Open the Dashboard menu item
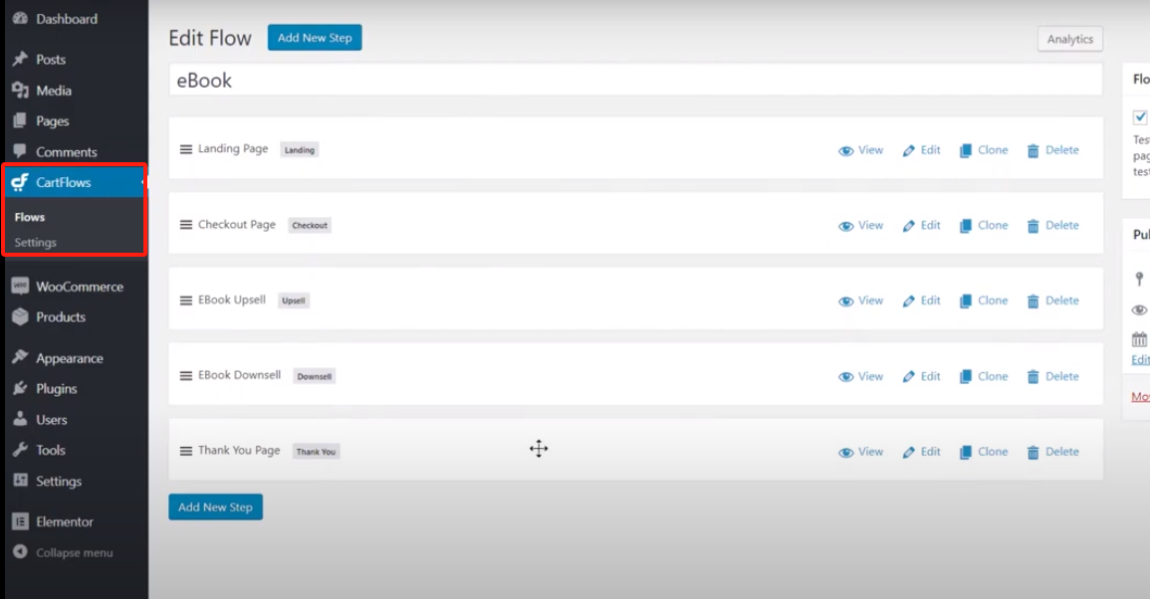Viewport: 1150px width, 599px height. (x=66, y=19)
